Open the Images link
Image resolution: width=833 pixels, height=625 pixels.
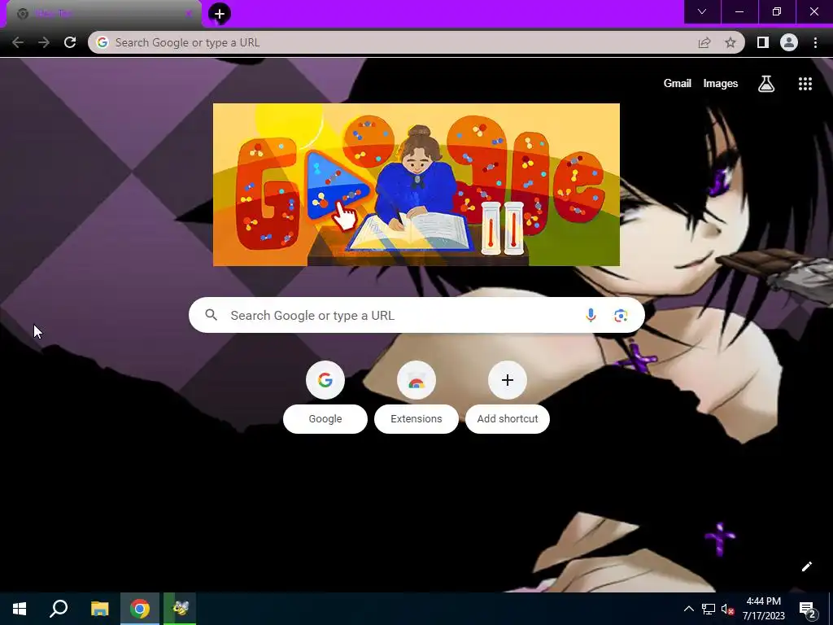(721, 84)
